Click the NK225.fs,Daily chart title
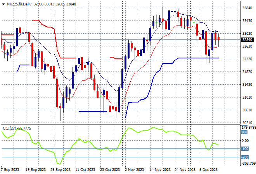This screenshot has width=256, height=174. [x=18, y=3]
